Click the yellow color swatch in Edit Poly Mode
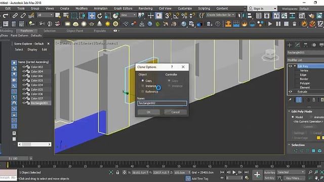The height and width of the screenshot is (182, 324). click(318, 138)
